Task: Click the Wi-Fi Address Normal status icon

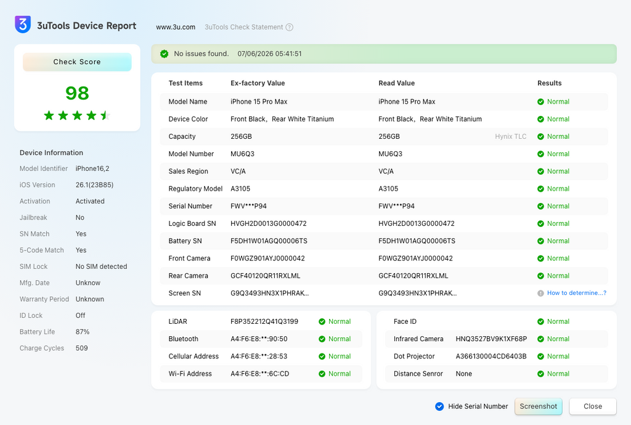Action: [x=322, y=374]
